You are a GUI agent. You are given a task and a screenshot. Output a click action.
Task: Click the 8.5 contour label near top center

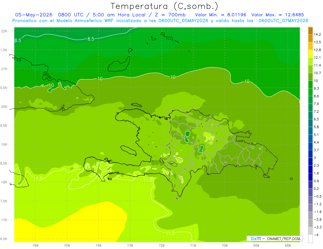point(91,39)
